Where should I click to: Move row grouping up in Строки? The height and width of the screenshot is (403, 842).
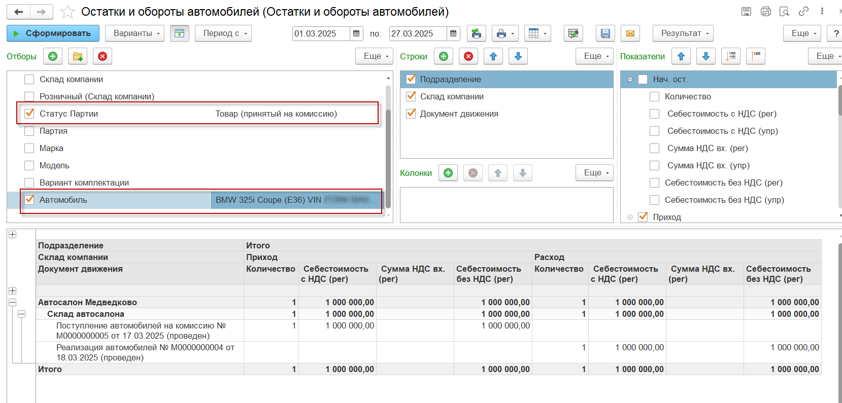[x=493, y=56]
